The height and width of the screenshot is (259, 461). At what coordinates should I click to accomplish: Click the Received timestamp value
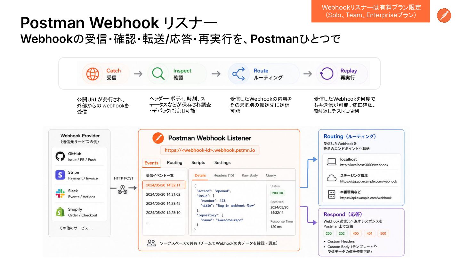(279, 210)
